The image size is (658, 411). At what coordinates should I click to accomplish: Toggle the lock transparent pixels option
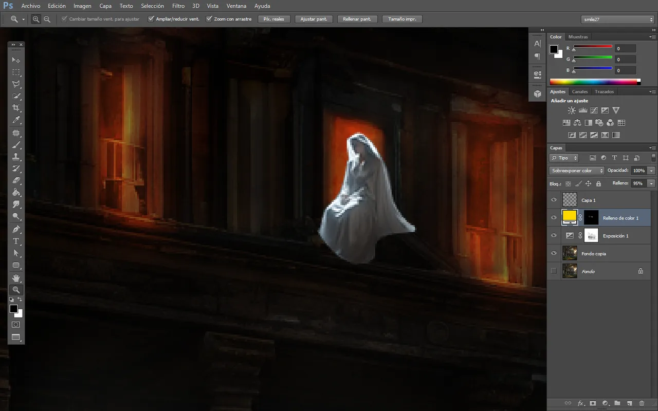click(x=568, y=183)
